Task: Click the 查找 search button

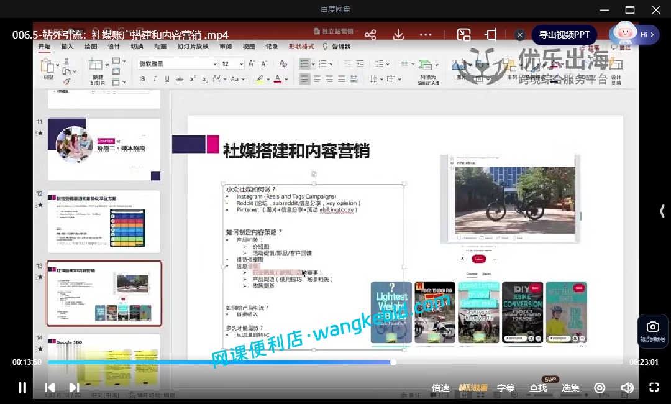Action: [538, 388]
